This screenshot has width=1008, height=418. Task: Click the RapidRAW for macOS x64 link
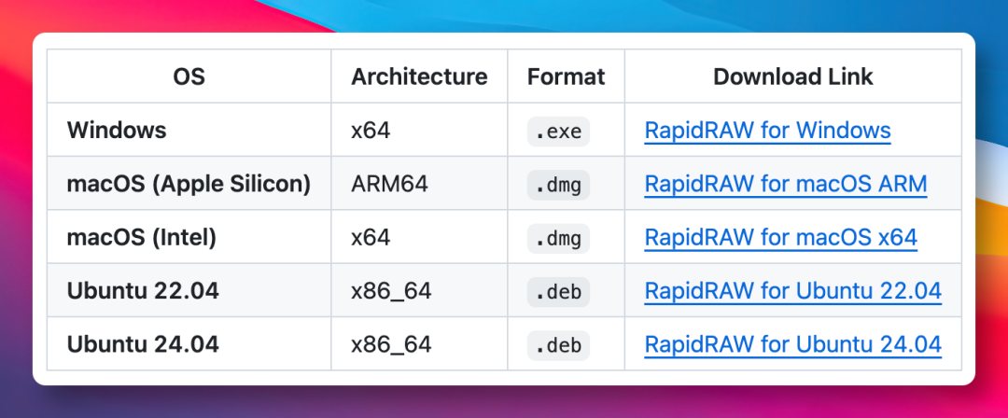[x=780, y=238]
